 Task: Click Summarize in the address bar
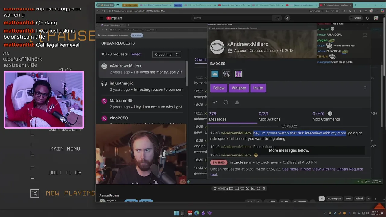pyautogui.click(x=315, y=11)
